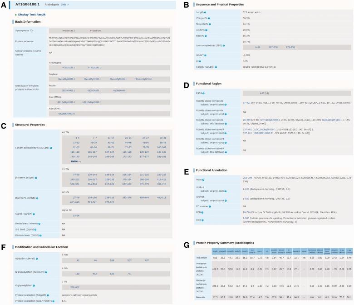Click help icon next to Length
The image size is (354, 305).
click(205, 12)
